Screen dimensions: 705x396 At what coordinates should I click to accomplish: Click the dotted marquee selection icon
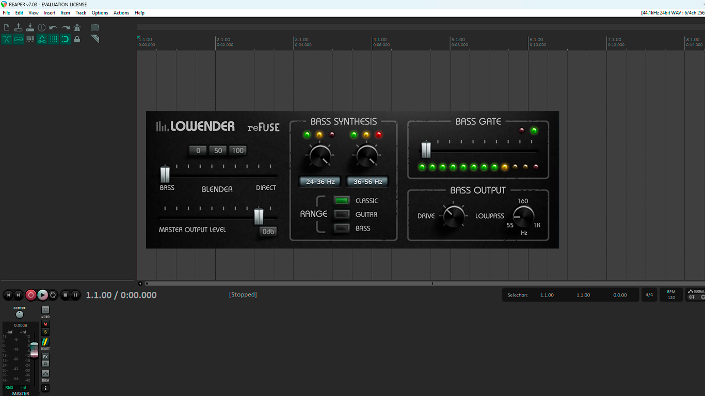(95, 27)
